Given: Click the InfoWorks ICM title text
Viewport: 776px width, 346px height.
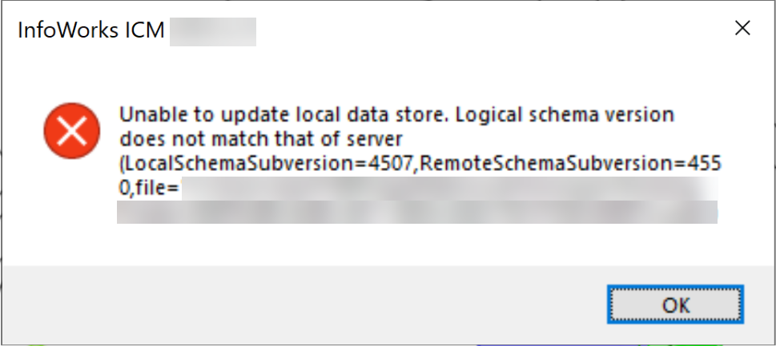Looking at the screenshot, I should pyautogui.click(x=90, y=31).
